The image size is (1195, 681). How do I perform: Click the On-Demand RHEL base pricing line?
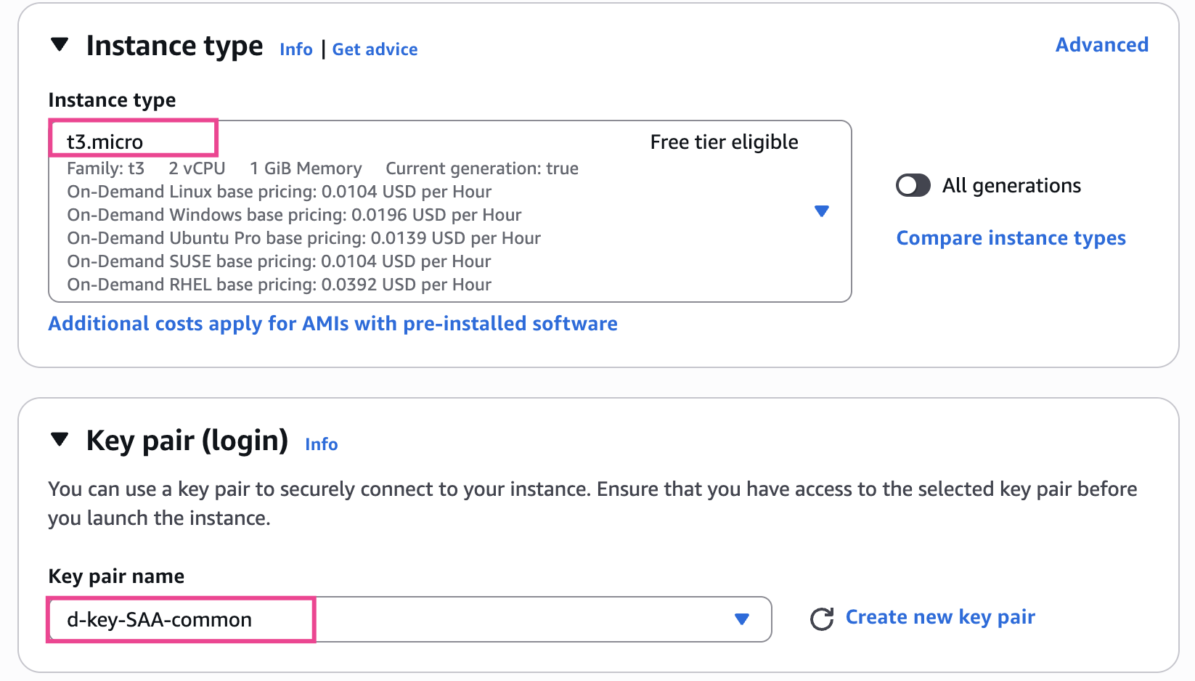(279, 285)
